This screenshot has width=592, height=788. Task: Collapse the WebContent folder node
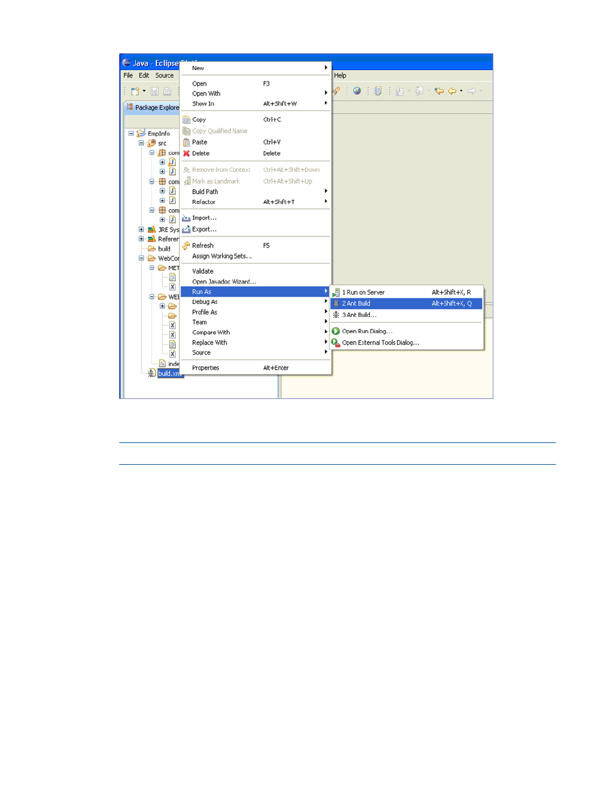141,258
